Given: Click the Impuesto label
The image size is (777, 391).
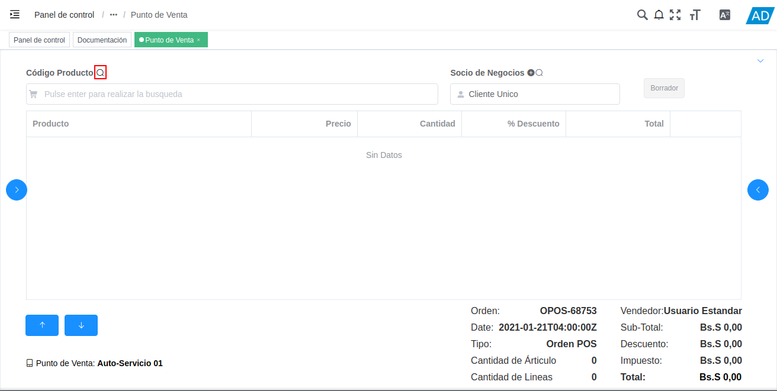Looking at the screenshot, I should coord(641,360).
